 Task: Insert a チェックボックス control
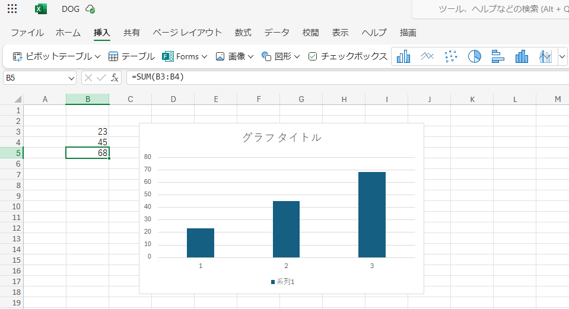tap(348, 56)
